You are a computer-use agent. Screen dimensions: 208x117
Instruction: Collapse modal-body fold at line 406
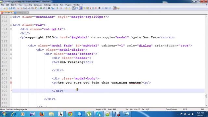coord(11,78)
